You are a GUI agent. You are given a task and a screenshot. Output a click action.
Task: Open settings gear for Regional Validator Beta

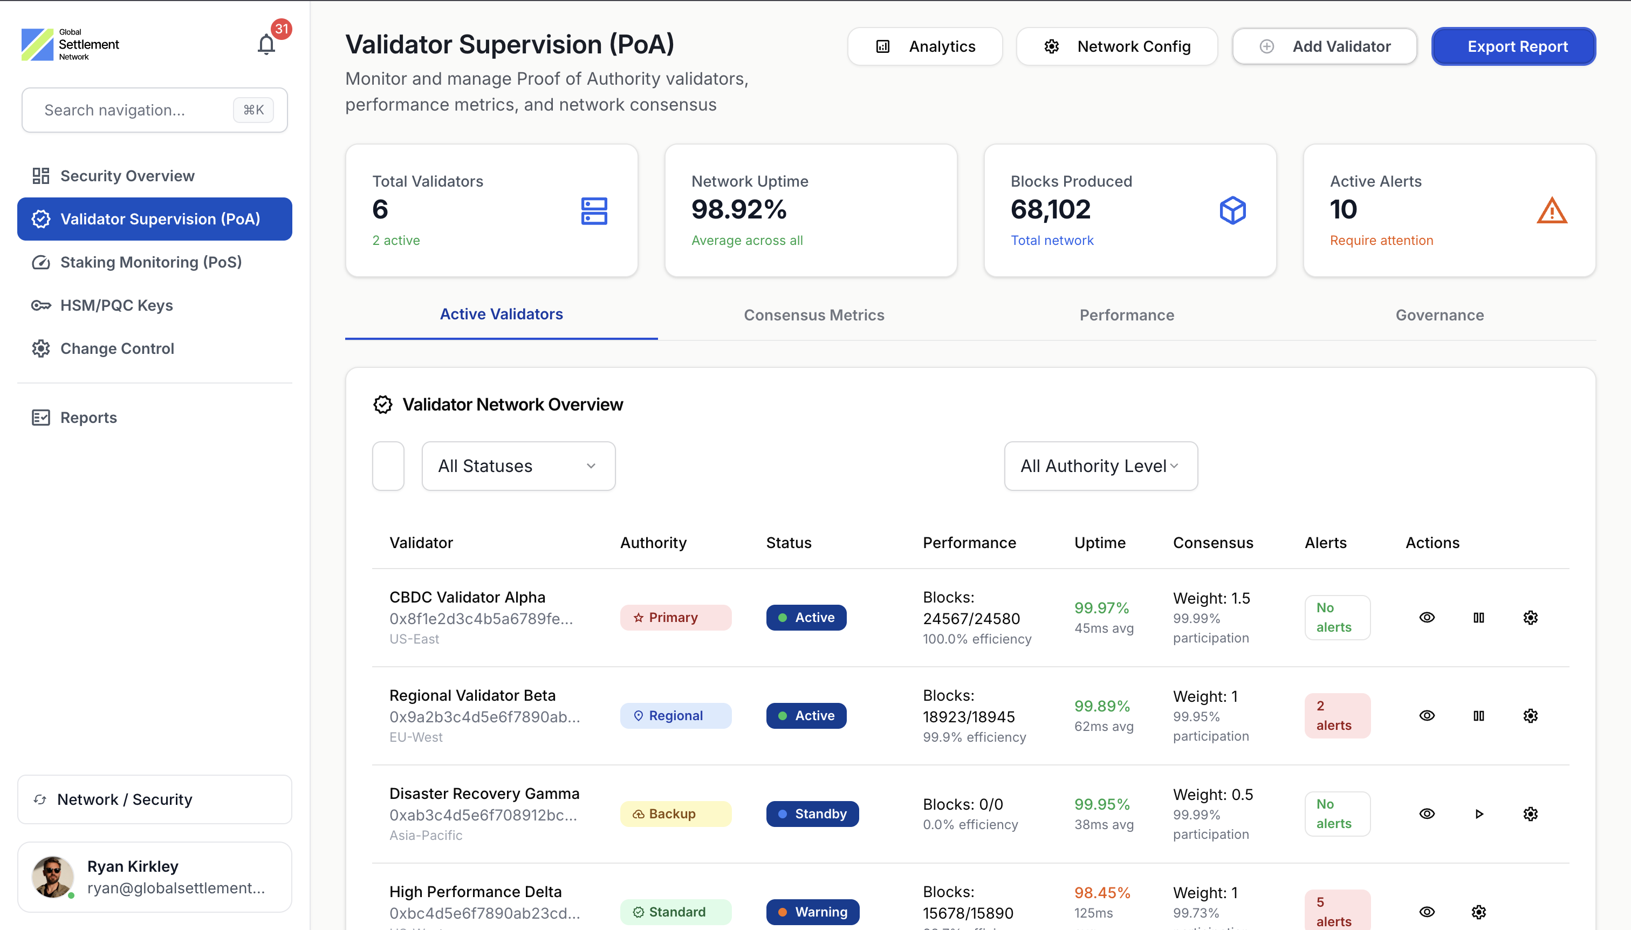tap(1530, 715)
